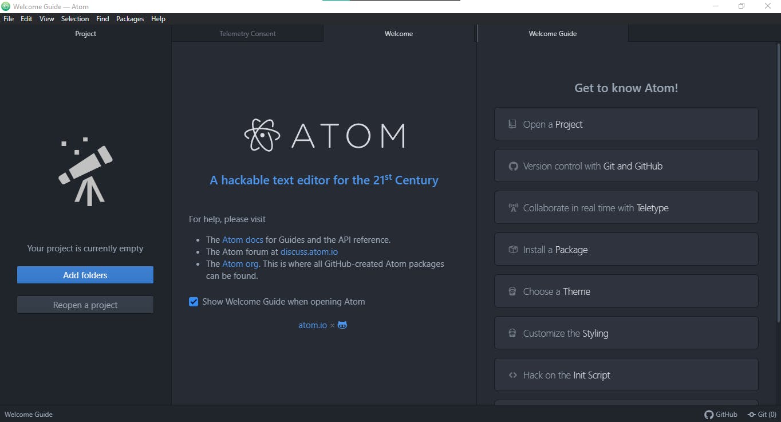The width and height of the screenshot is (781, 422).
Task: Expand the Open a Project card
Action: pyautogui.click(x=626, y=124)
